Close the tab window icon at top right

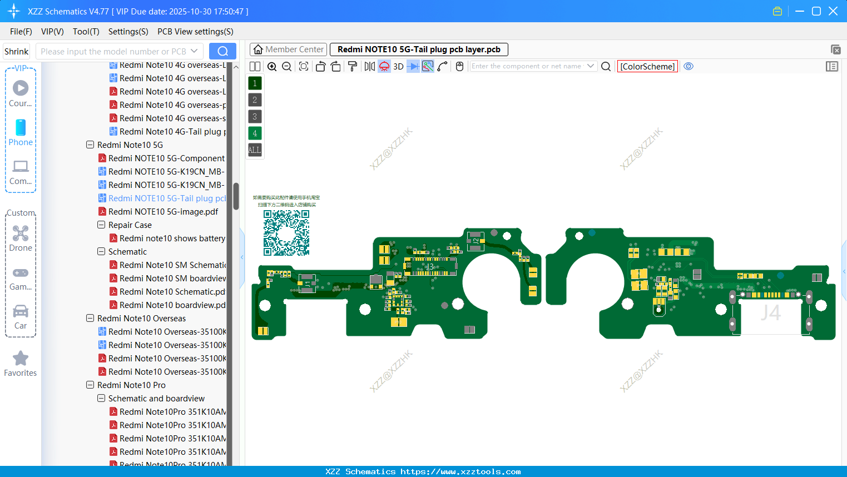pos(835,49)
